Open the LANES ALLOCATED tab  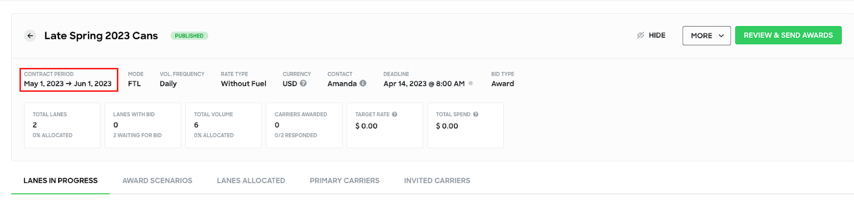click(251, 181)
